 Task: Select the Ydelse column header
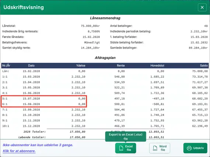coord(81,66)
